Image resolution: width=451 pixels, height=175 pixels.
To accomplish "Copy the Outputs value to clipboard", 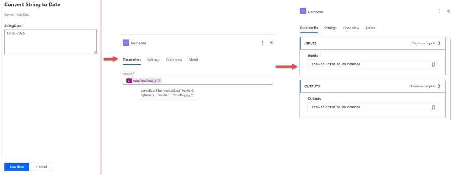I will coord(433,107).
